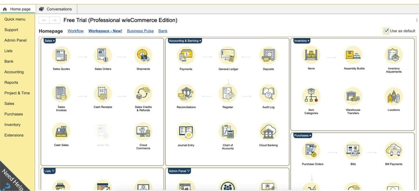This screenshot has width=419, height=191.
Task: Open Inventory in sidebar
Action: click(x=12, y=124)
